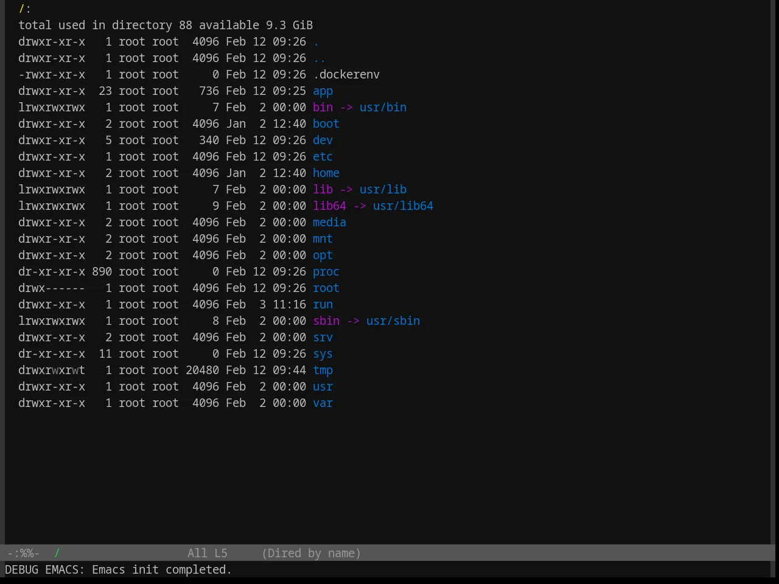Viewport: 779px width, 584px height.
Task: Select the var directory name
Action: point(323,403)
